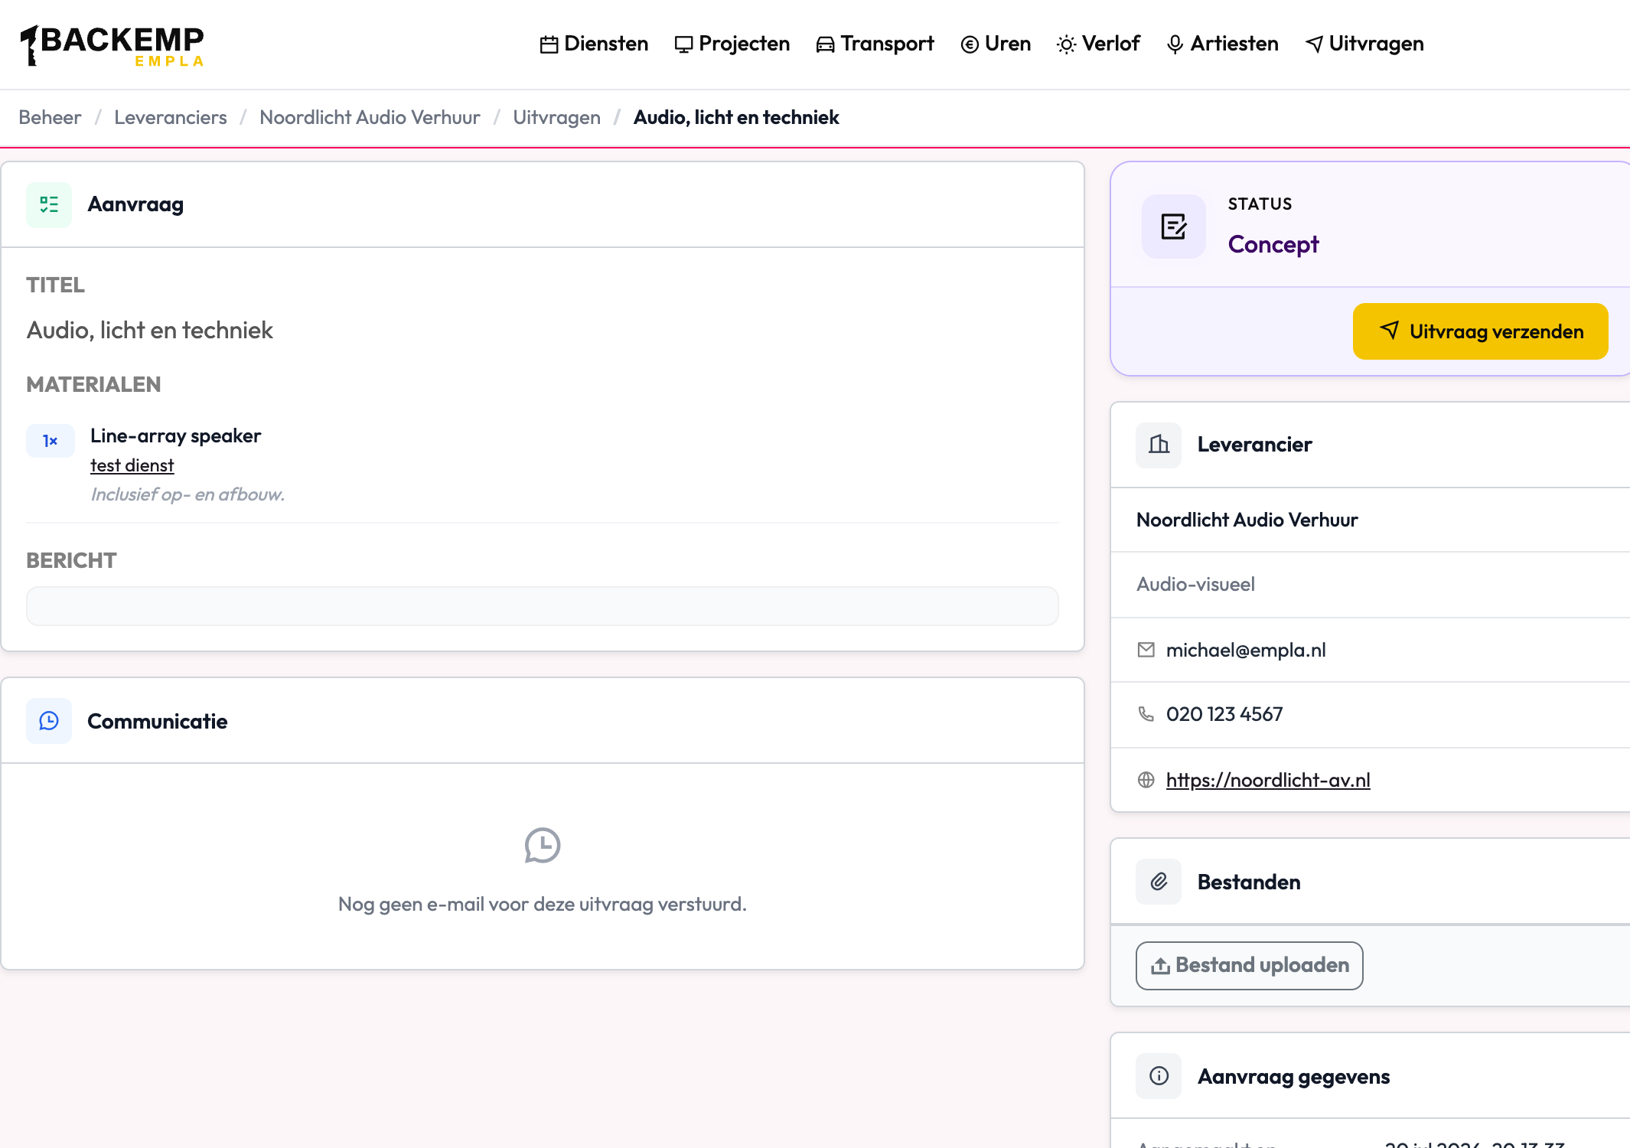This screenshot has width=1630, height=1148.
Task: Click the info icon in Aanvraag gegevens
Action: (x=1159, y=1076)
